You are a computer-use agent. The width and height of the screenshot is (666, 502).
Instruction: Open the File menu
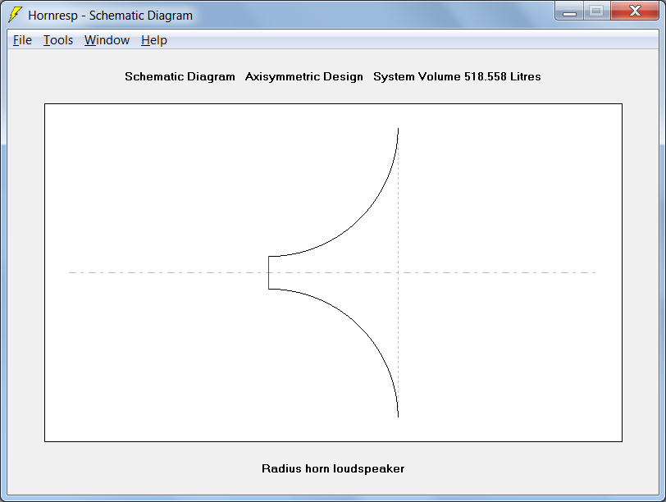(22, 40)
